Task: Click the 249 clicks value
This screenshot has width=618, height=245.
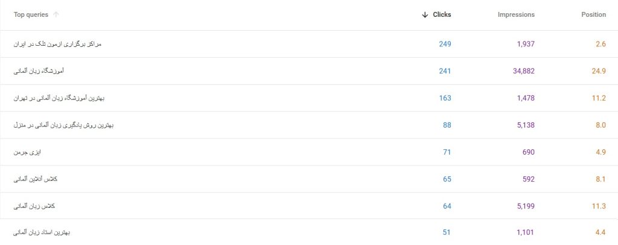Action: pyautogui.click(x=445, y=44)
